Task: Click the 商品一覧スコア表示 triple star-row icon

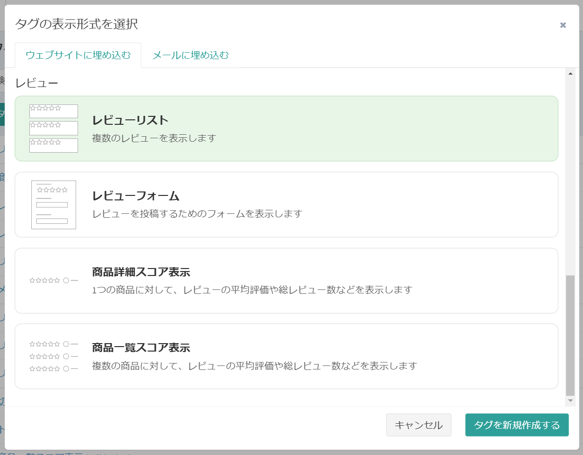Action: 54,356
